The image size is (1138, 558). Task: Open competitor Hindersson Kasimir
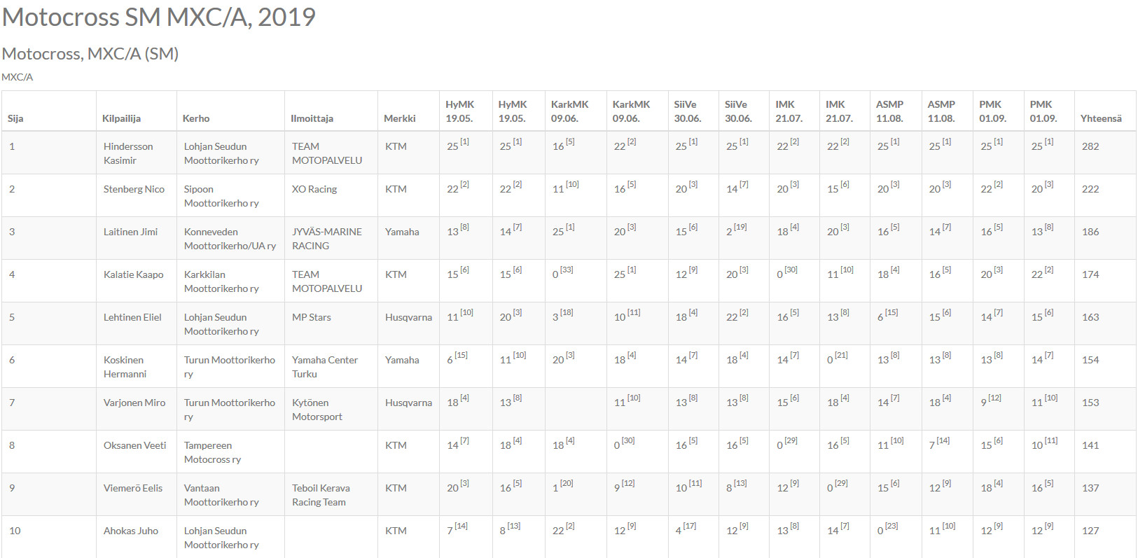tap(128, 153)
